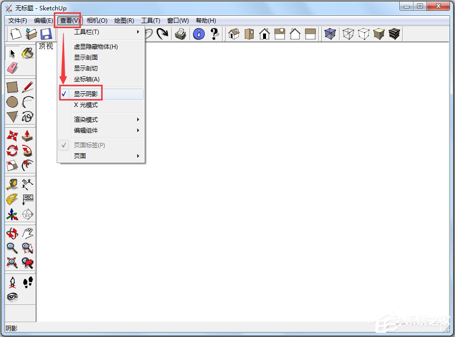This screenshot has width=455, height=337.
Task: Expand 工具栏(T) submenu
Action: click(x=101, y=32)
